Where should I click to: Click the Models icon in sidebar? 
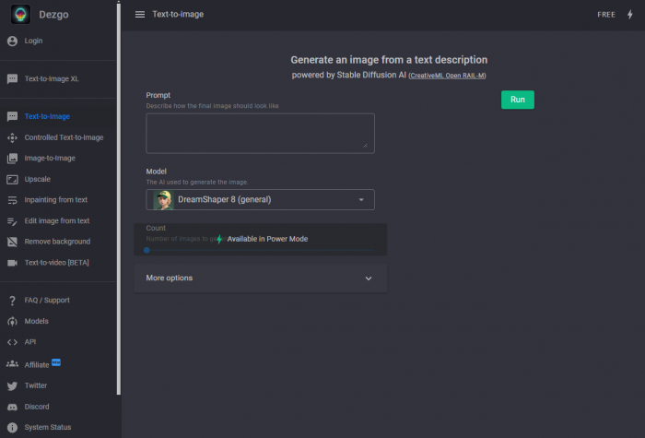point(12,321)
